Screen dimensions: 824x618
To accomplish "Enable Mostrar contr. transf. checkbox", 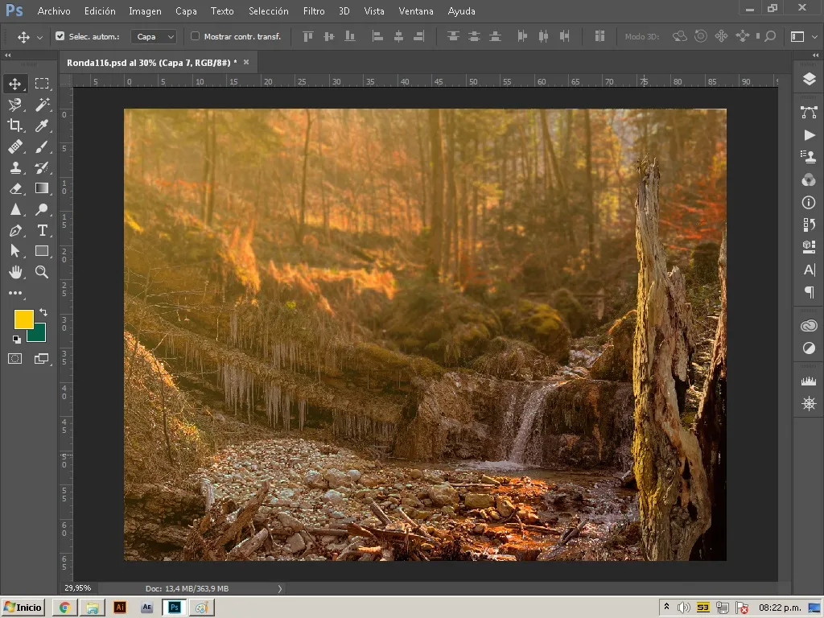I will click(x=195, y=36).
